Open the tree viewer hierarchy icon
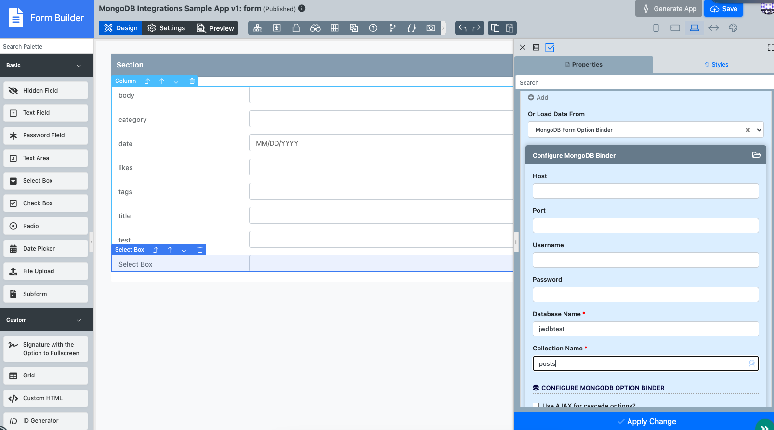The width and height of the screenshot is (774, 430). click(x=258, y=28)
